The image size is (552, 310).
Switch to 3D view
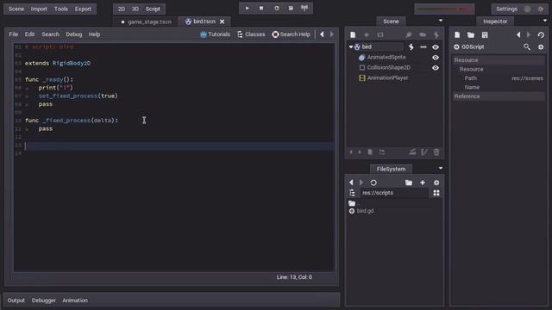pos(135,9)
